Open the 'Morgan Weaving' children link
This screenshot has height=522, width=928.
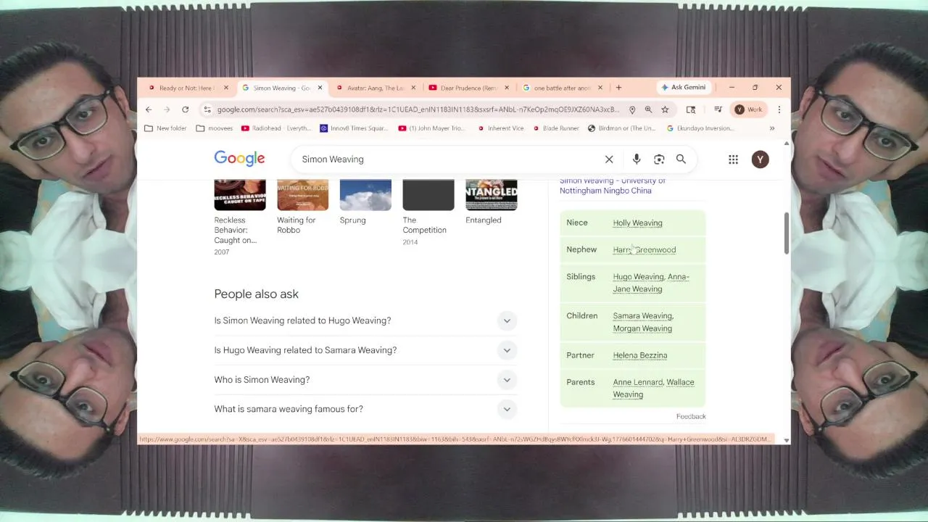coord(642,328)
